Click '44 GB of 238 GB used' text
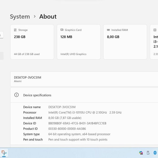 (x=27, y=54)
